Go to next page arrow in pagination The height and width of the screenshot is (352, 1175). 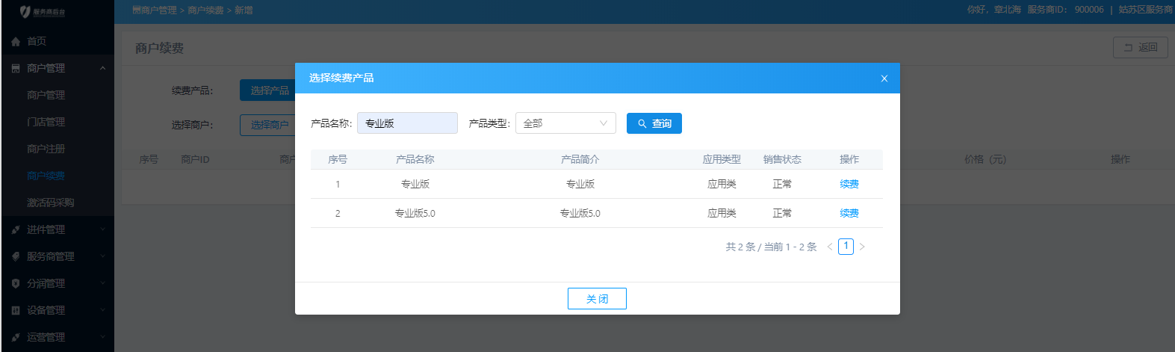(862, 247)
